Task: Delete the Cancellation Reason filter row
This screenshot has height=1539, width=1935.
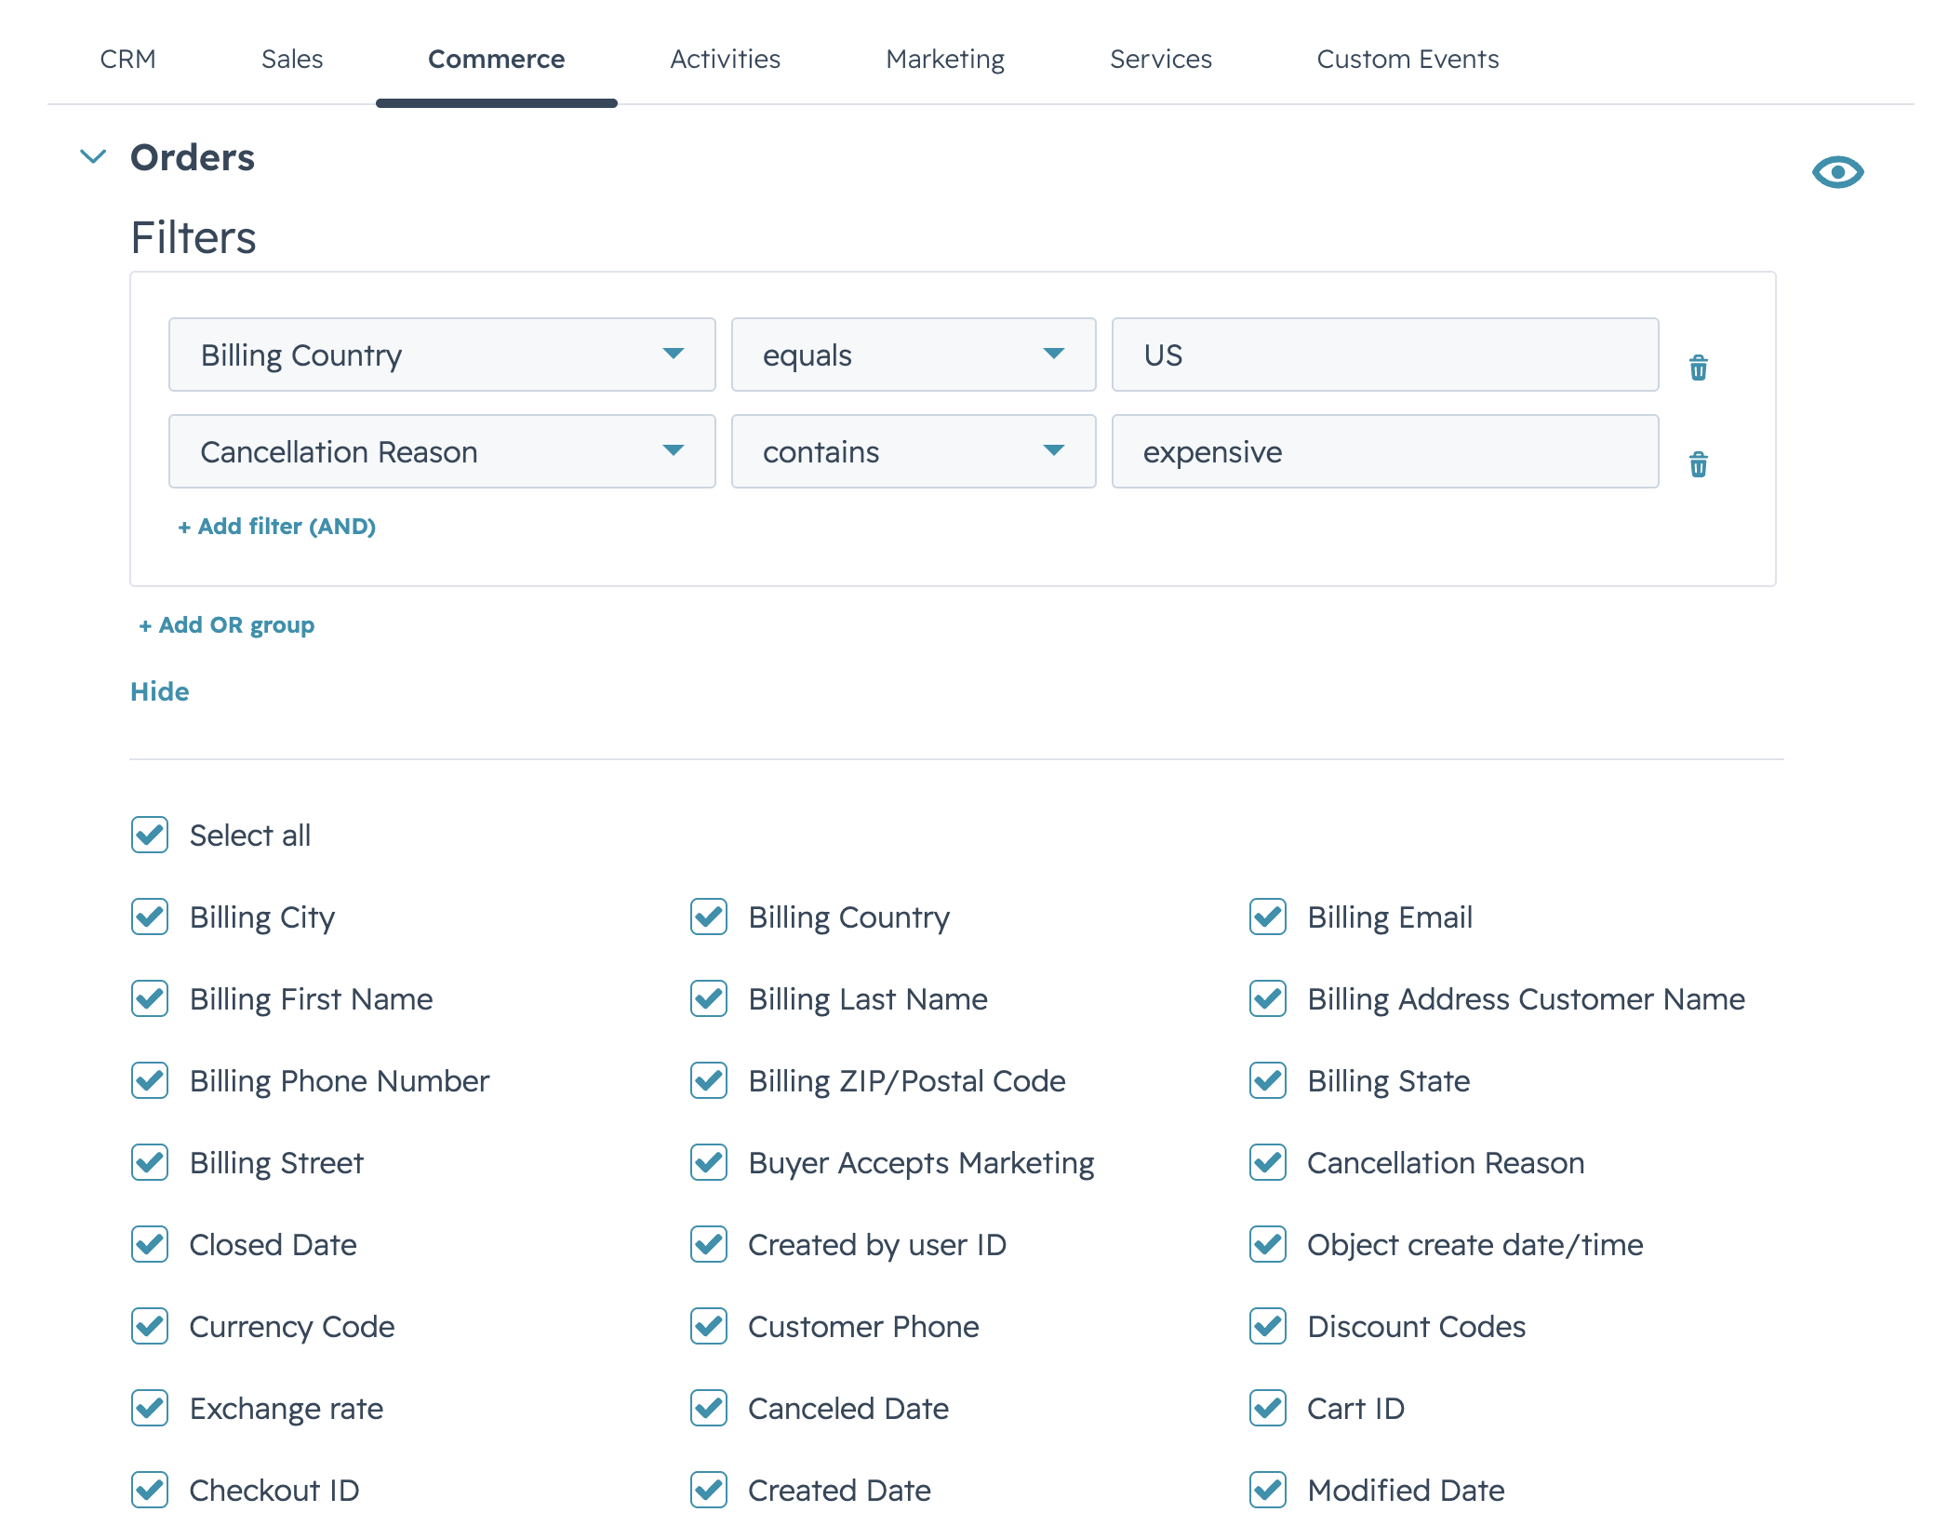Action: coord(1698,464)
